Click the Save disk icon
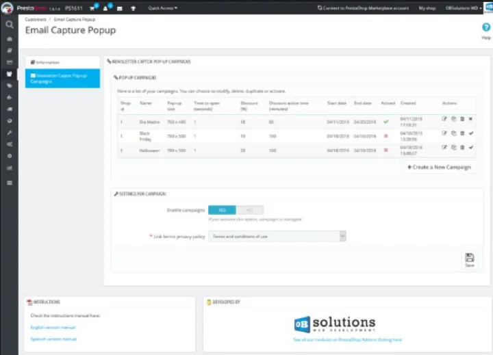 (x=469, y=258)
